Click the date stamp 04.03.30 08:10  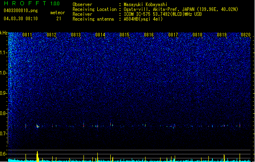pyautogui.click(x=21, y=19)
